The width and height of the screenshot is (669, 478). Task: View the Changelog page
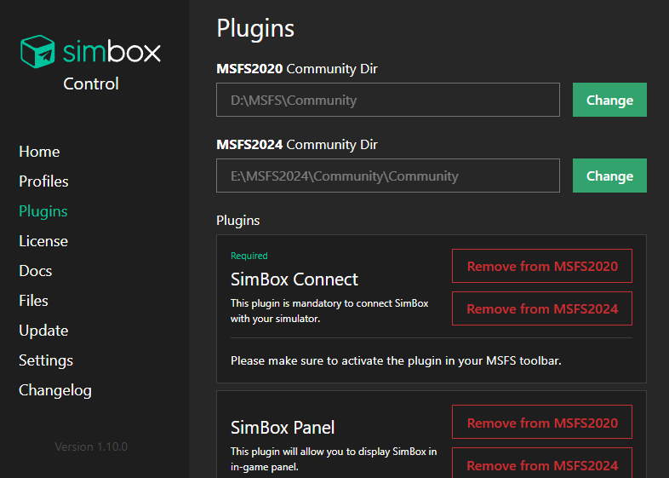[55, 390]
